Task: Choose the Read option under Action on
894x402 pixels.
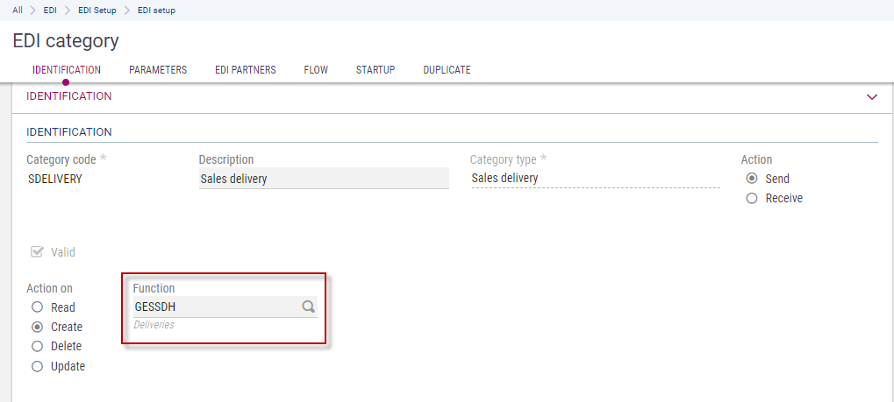Action: (x=38, y=307)
